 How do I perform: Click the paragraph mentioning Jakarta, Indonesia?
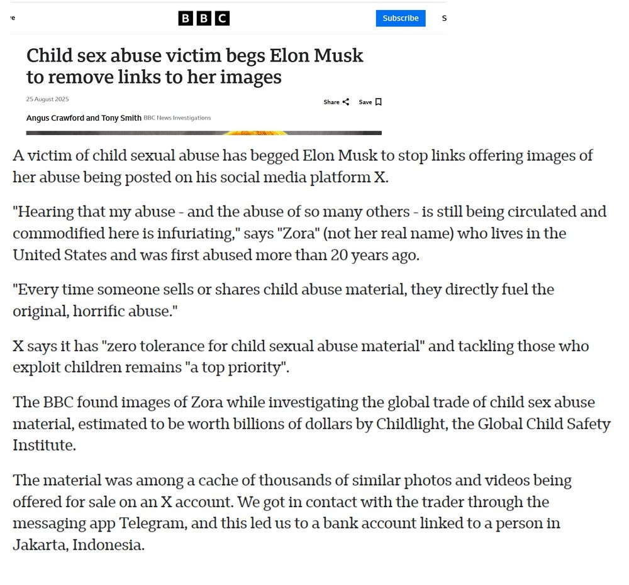pyautogui.click(x=292, y=513)
